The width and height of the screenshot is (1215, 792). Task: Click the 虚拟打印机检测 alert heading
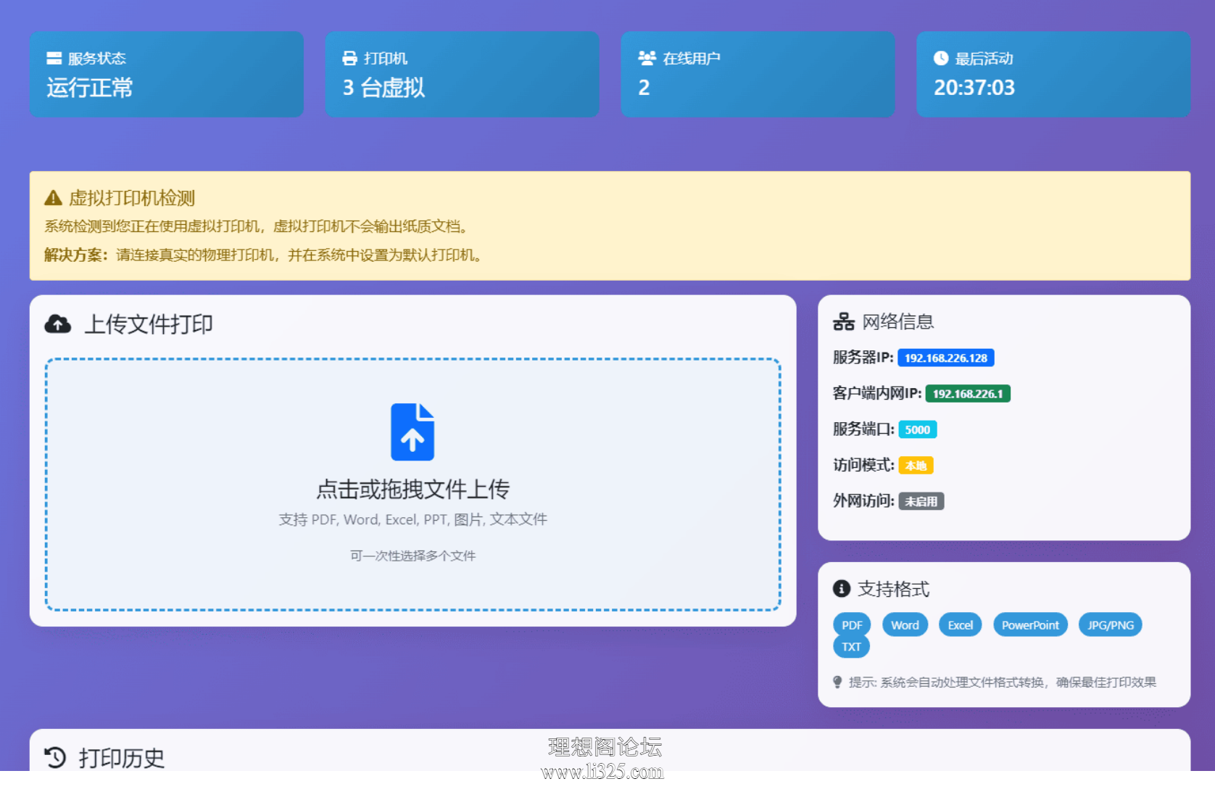point(132,198)
